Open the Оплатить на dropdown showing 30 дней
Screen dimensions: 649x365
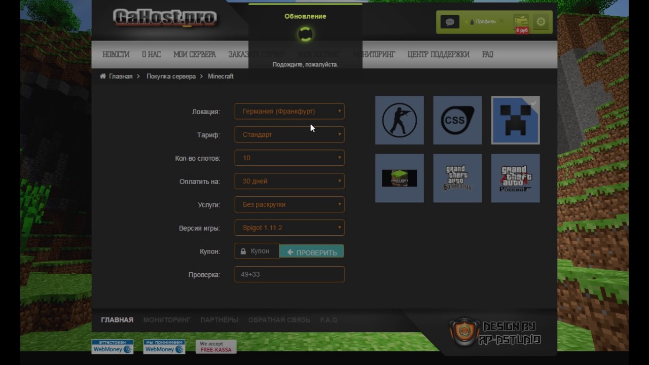290,181
